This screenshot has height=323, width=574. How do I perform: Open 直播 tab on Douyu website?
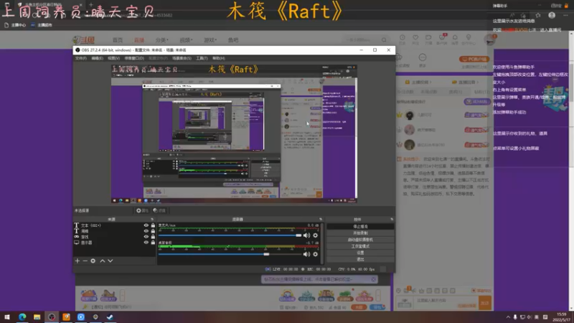coord(139,40)
